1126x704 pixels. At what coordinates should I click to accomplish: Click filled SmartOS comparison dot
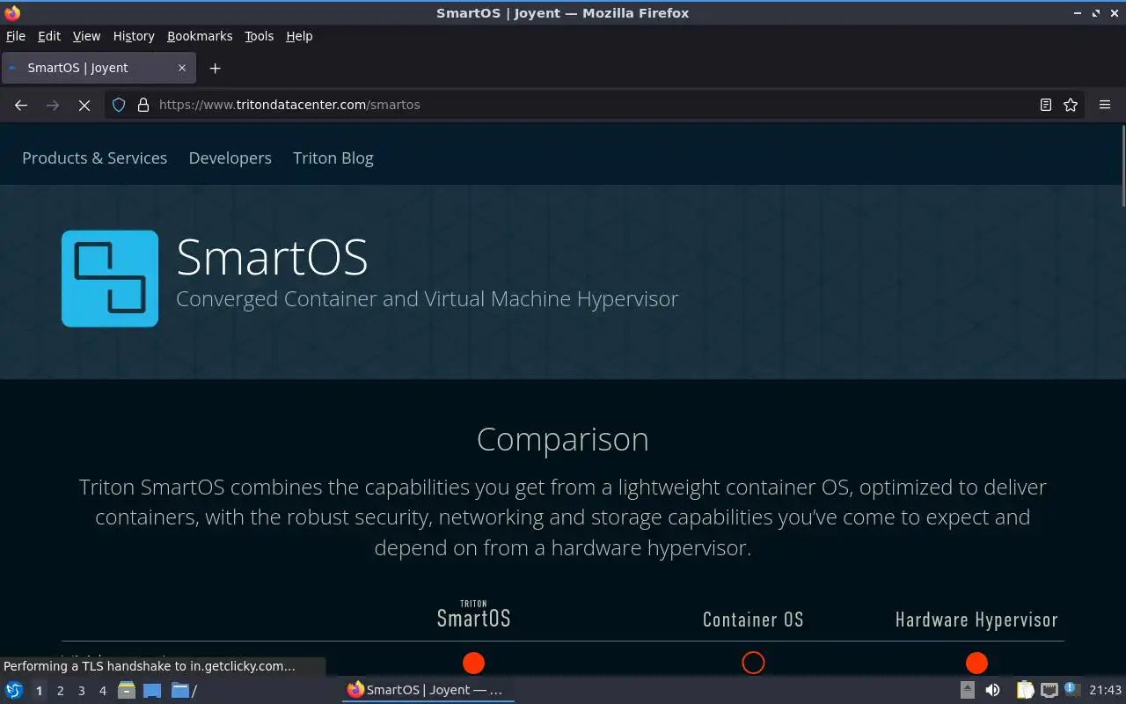point(473,663)
